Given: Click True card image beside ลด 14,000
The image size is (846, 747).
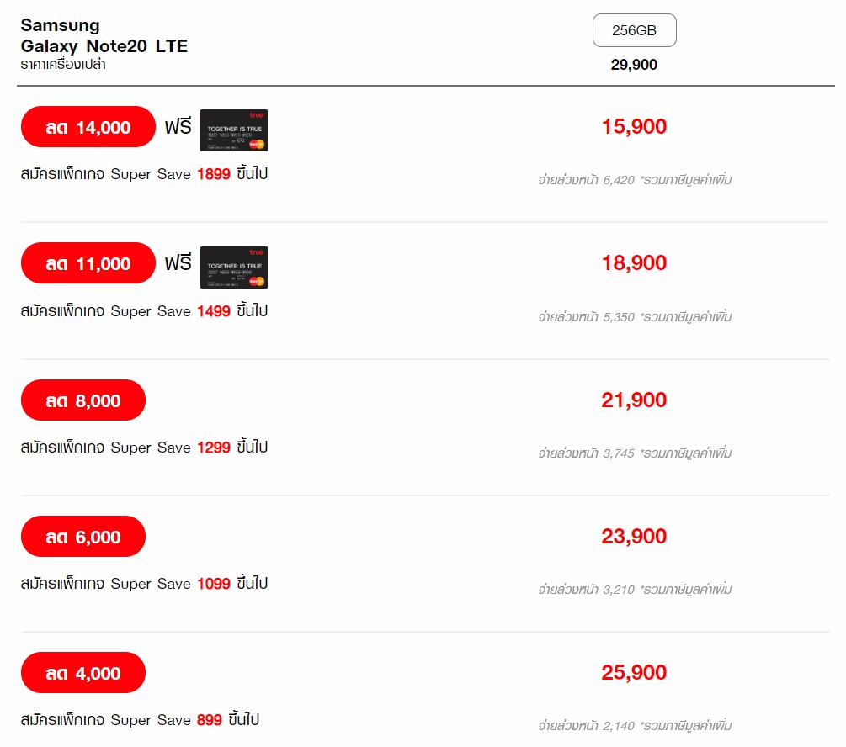Looking at the screenshot, I should pyautogui.click(x=234, y=130).
